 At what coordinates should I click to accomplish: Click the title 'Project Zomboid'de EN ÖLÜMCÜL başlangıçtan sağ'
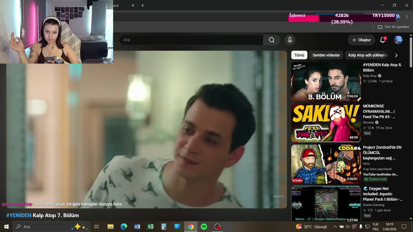(382, 152)
